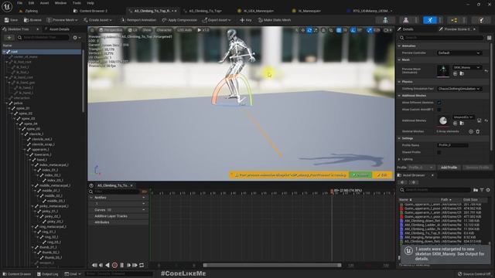Click Apply Compression
The width and height of the screenshot is (495, 278).
(x=179, y=20)
